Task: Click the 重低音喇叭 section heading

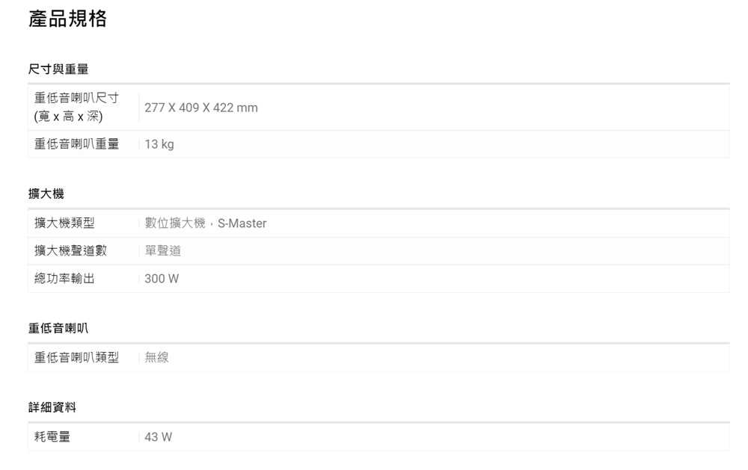Action: [x=58, y=328]
